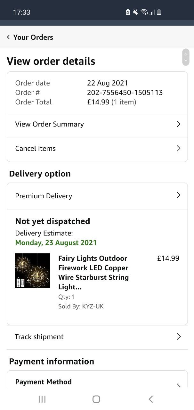Open Cancel items chevron arrow
The height and width of the screenshot is (410, 194).
(x=179, y=148)
